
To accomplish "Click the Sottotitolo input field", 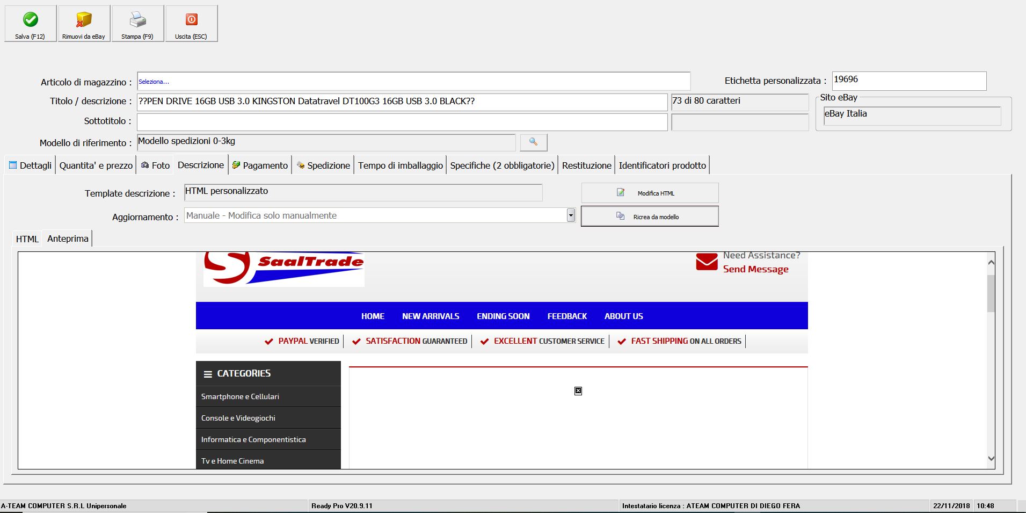I will (402, 122).
